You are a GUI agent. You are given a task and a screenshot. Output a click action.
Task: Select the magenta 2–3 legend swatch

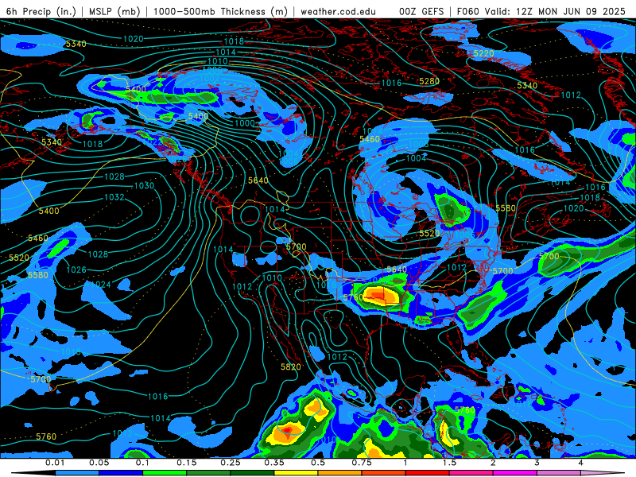[515, 473]
